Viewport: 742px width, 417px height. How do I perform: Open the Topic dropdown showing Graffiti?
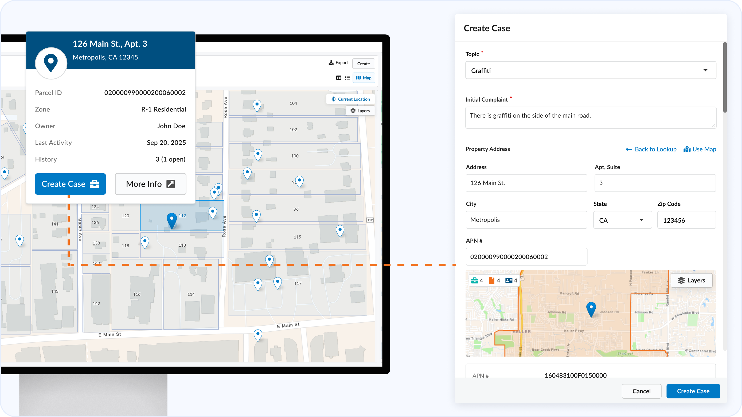[x=591, y=70]
